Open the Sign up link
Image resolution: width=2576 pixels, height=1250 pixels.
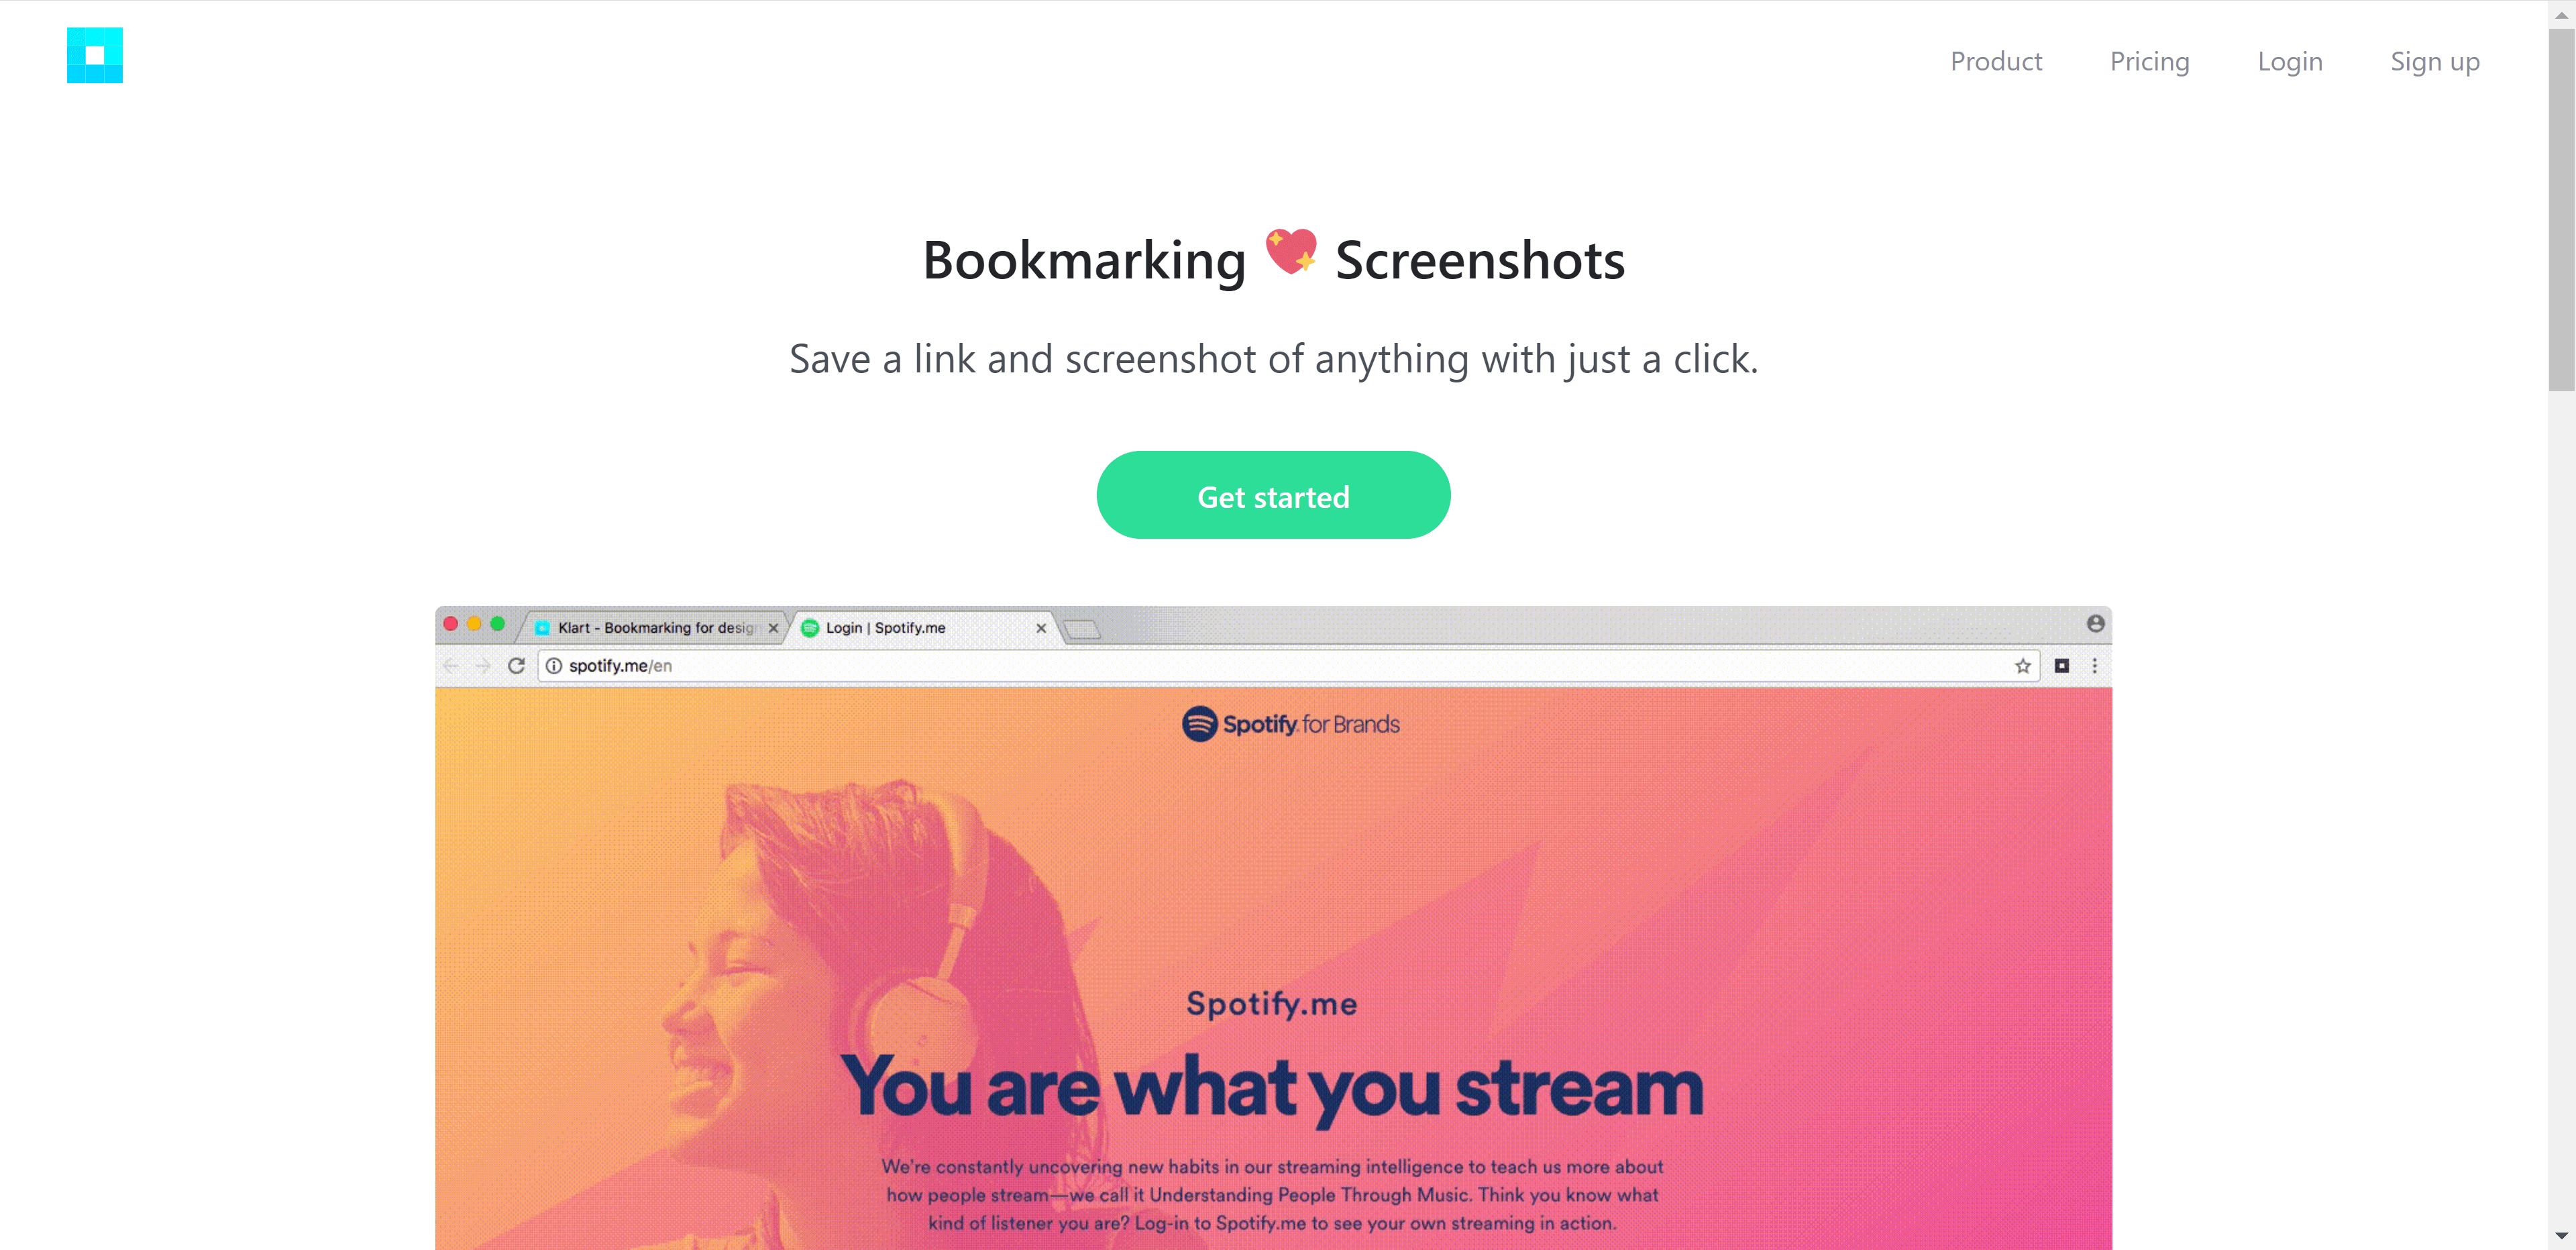[x=2434, y=61]
